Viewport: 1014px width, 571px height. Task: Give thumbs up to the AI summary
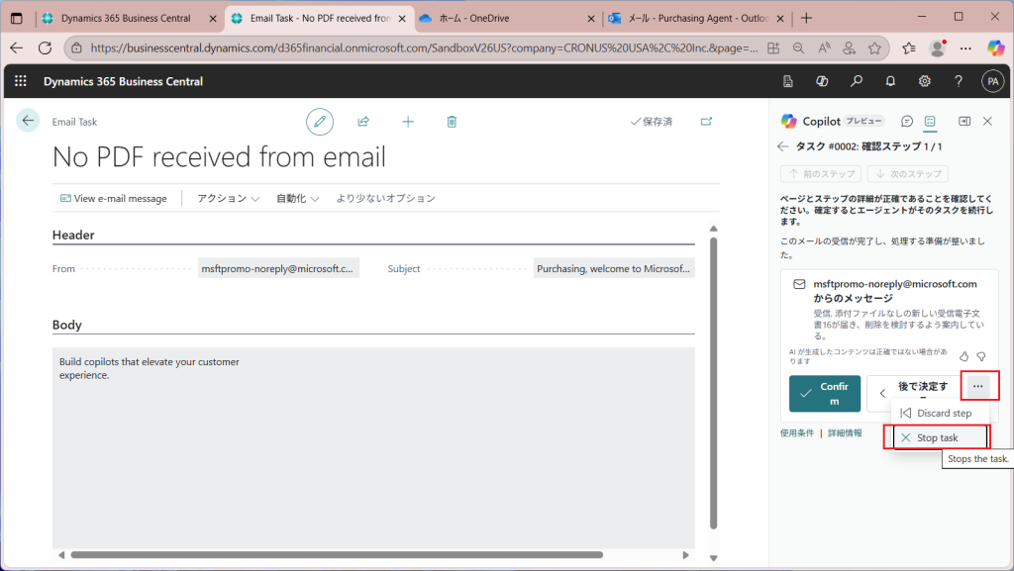pyautogui.click(x=964, y=356)
